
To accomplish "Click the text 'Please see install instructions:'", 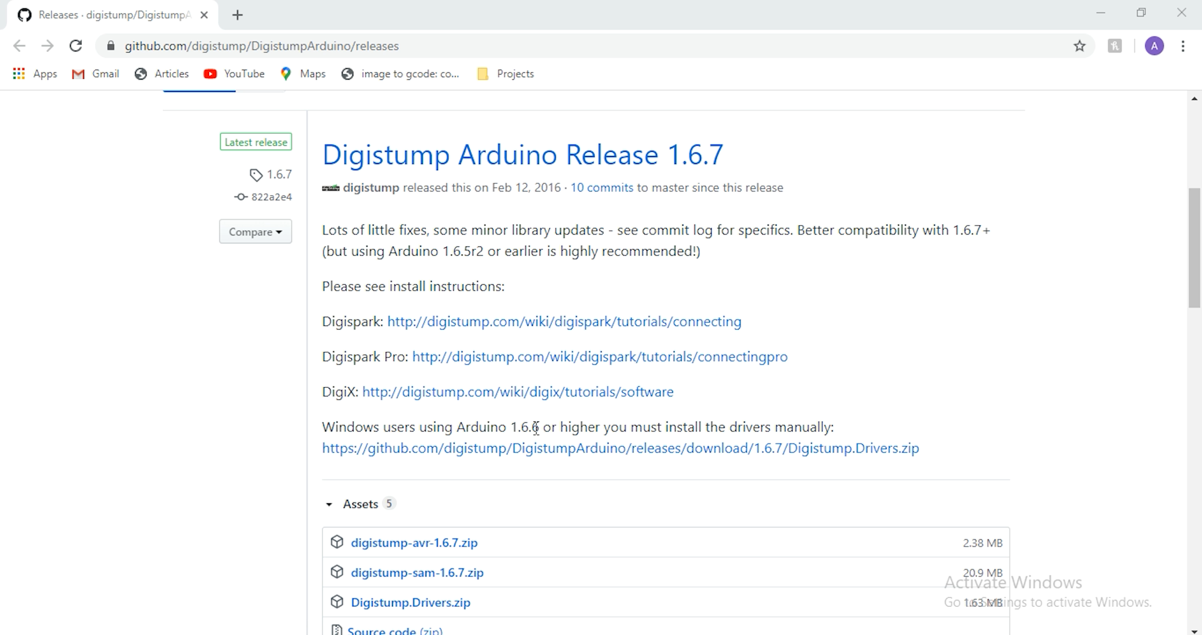I will (413, 287).
